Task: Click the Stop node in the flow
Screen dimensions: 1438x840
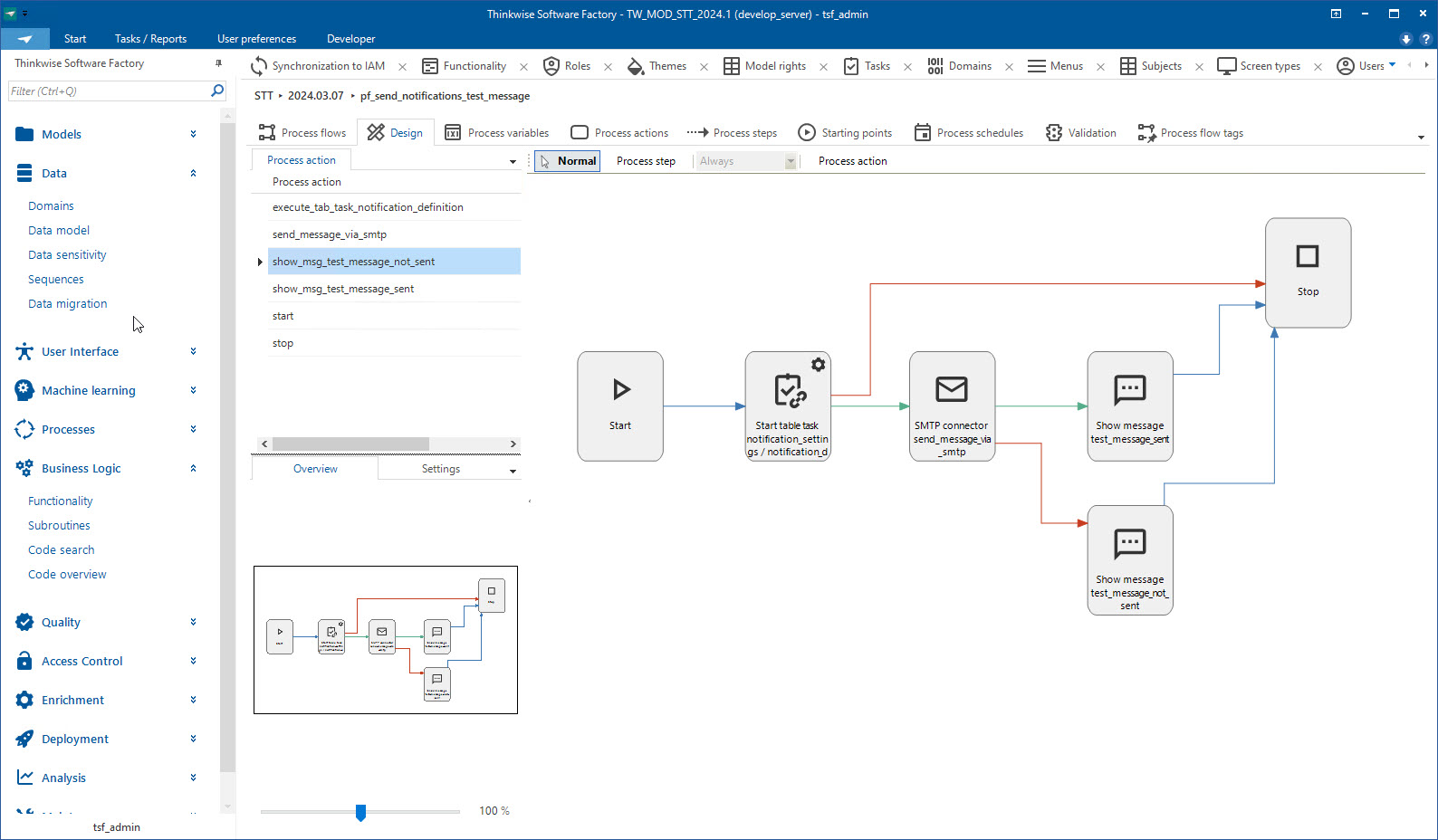Action: pos(1308,272)
